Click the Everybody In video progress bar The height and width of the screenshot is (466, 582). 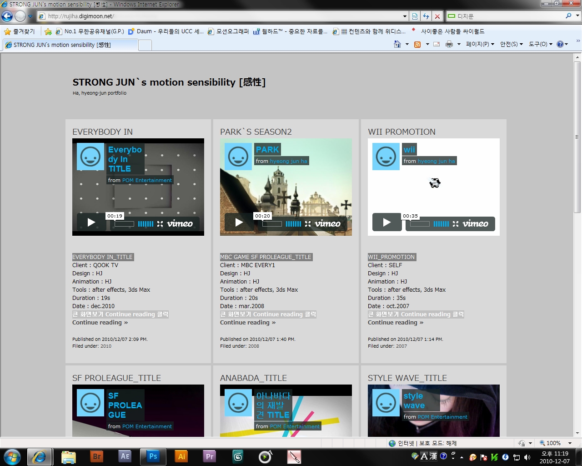[x=124, y=224]
